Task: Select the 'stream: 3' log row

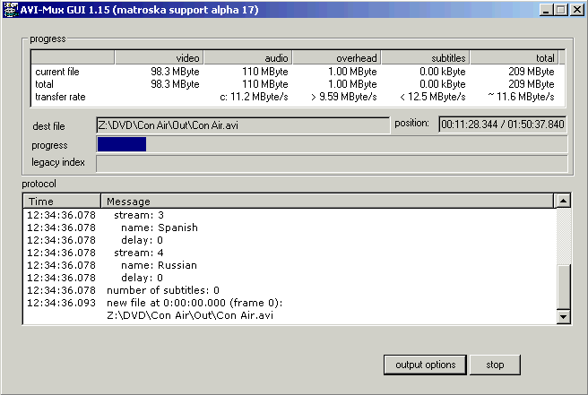Action: (x=290, y=215)
